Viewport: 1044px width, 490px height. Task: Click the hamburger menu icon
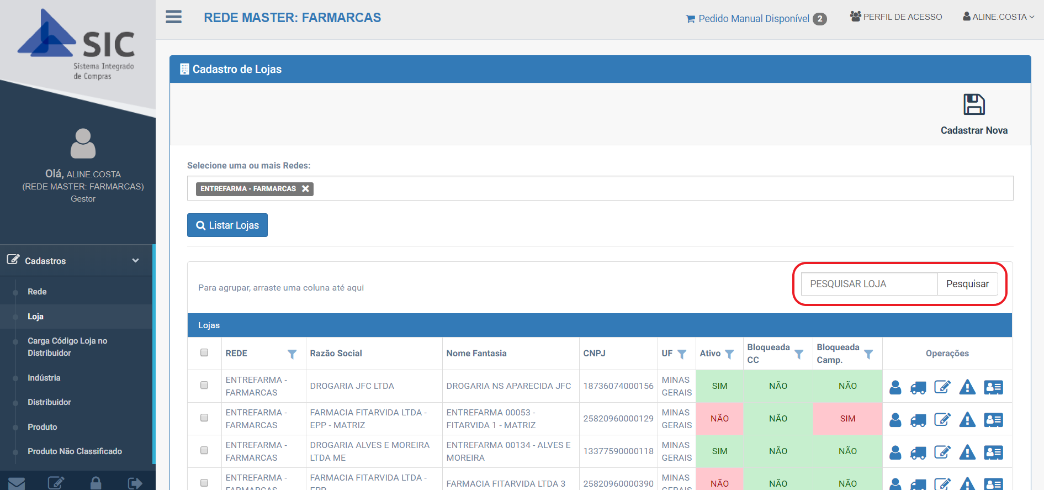click(x=173, y=17)
